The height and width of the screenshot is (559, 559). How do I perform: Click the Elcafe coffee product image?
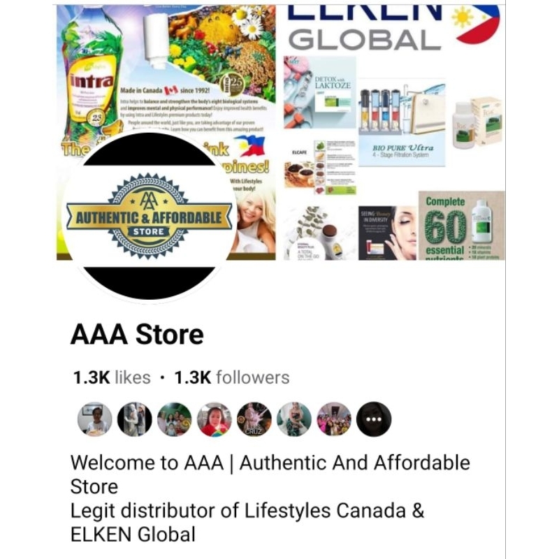320,167
